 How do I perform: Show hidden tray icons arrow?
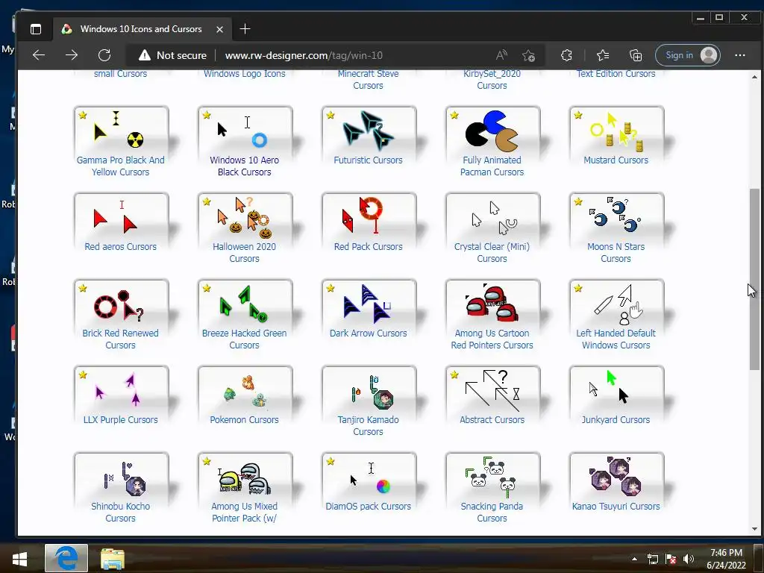click(x=634, y=559)
